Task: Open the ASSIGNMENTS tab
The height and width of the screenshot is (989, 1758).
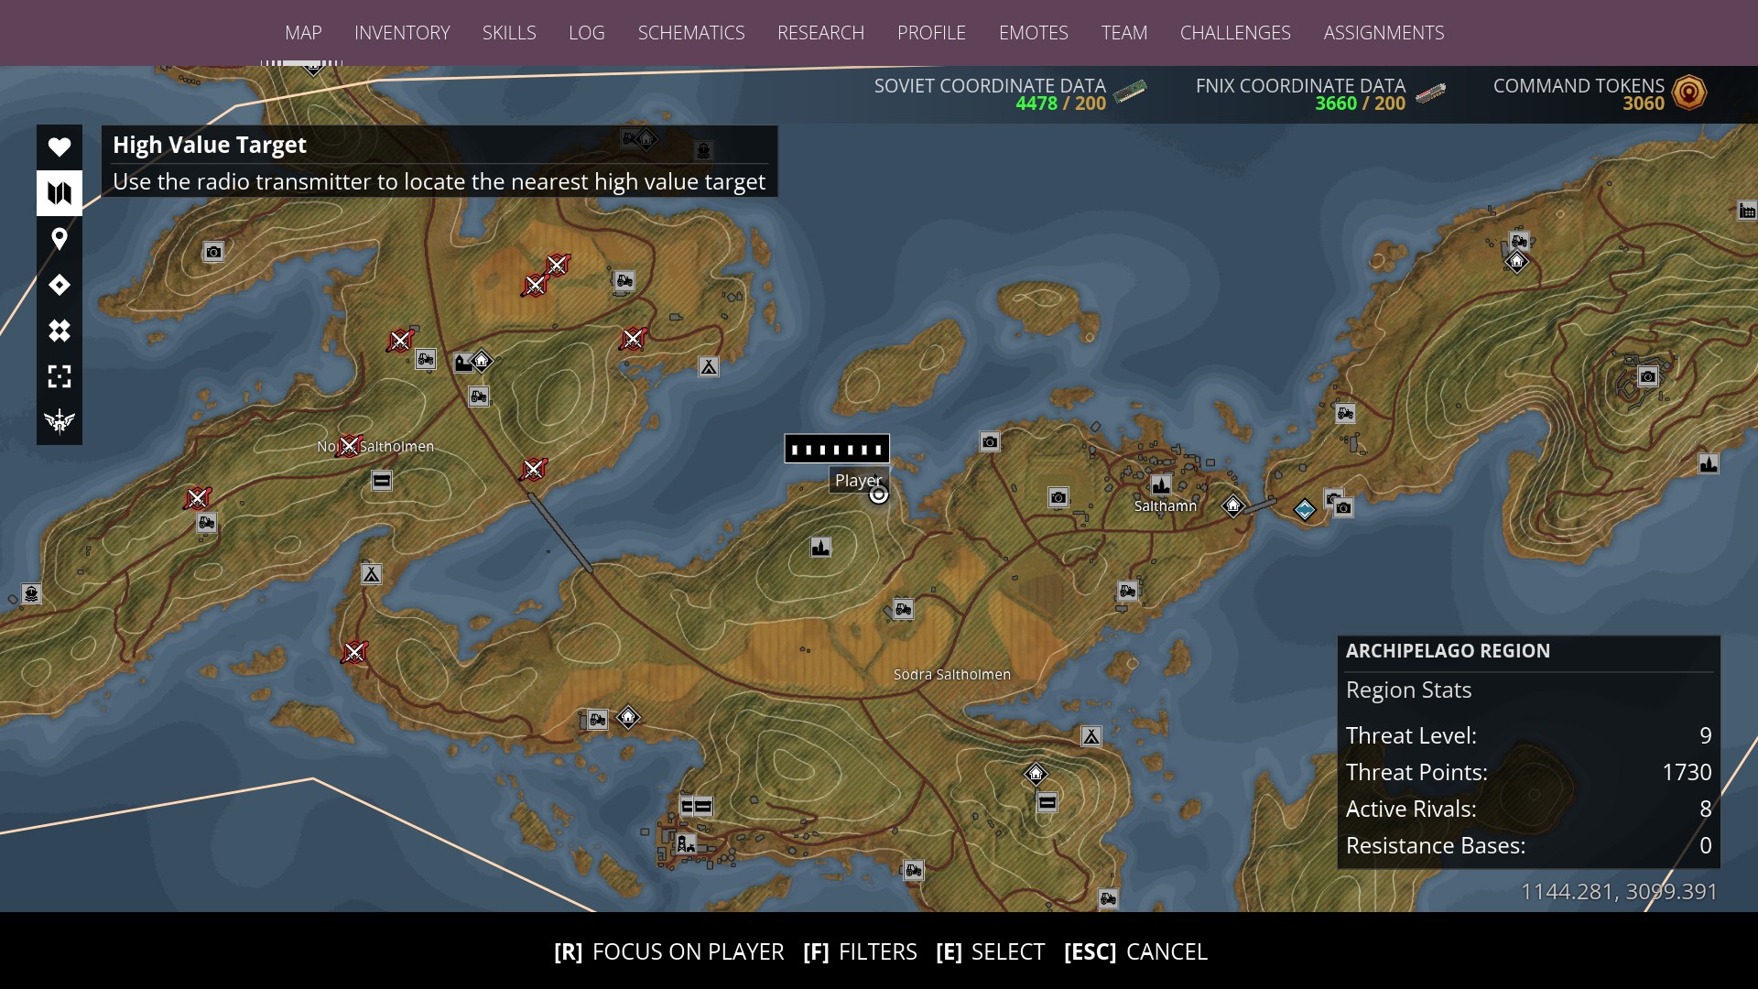Action: point(1384,33)
